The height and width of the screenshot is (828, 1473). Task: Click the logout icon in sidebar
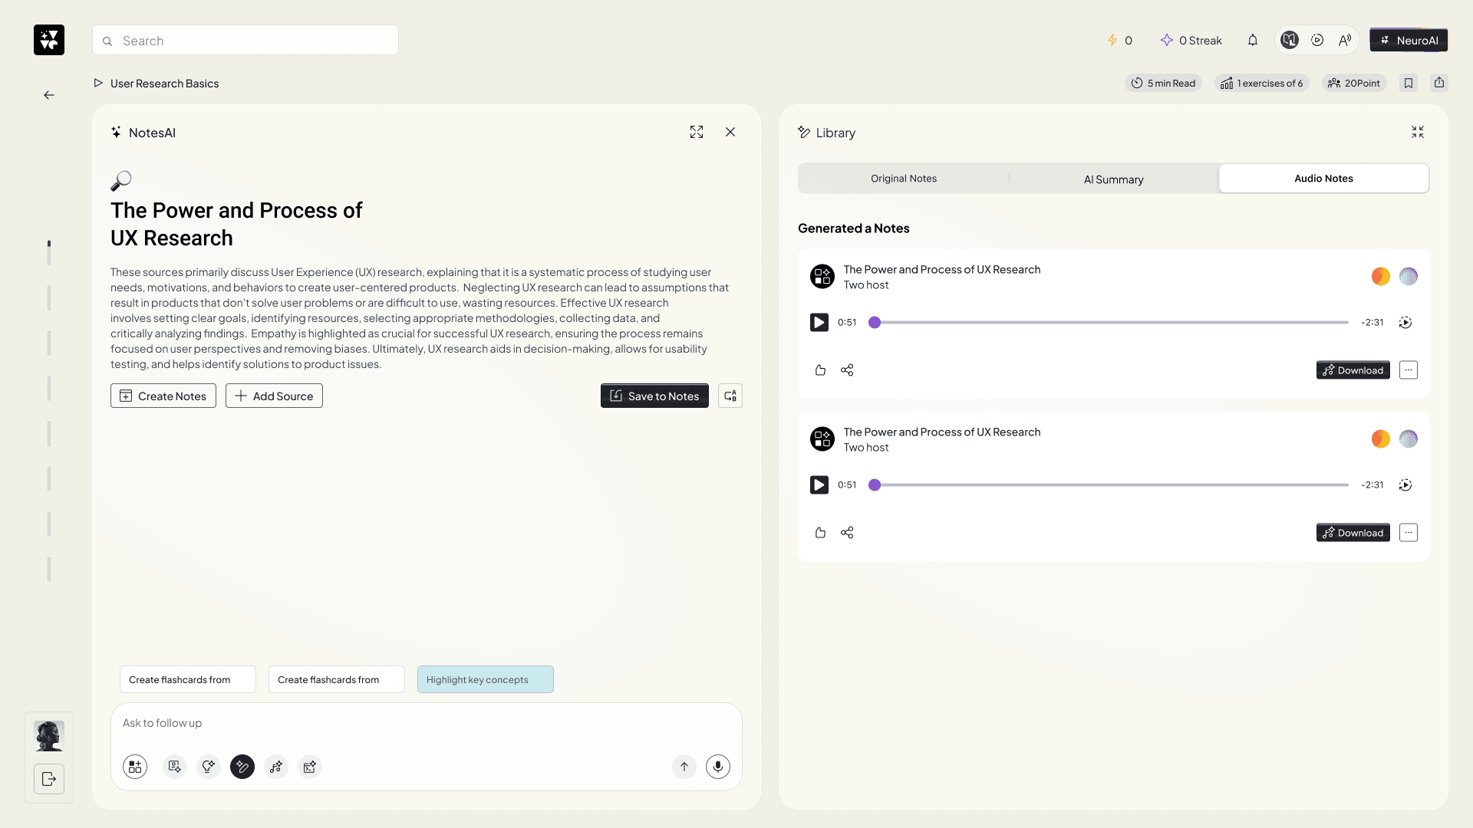tap(49, 779)
